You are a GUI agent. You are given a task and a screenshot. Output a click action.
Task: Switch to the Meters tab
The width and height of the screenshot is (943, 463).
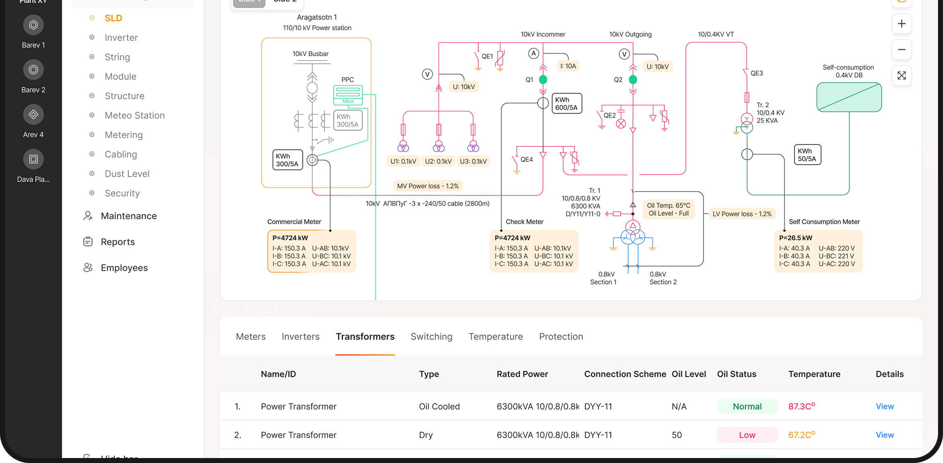point(251,337)
